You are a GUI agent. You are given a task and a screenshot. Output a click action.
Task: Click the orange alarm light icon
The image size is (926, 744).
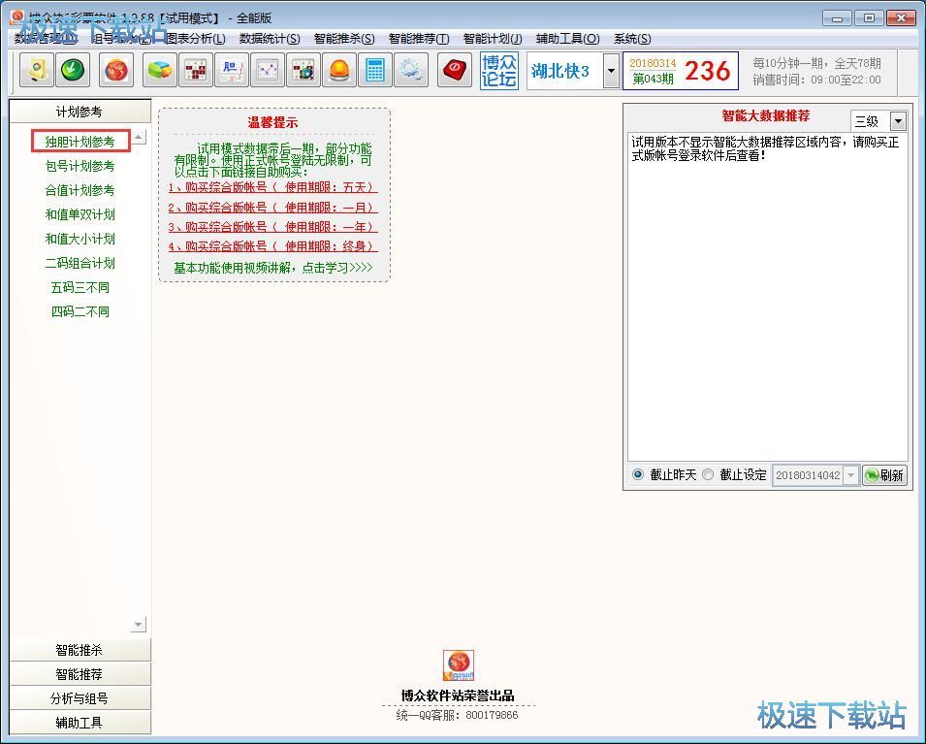[339, 70]
